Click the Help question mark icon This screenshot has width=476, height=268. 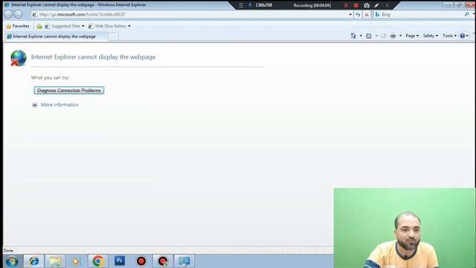463,36
